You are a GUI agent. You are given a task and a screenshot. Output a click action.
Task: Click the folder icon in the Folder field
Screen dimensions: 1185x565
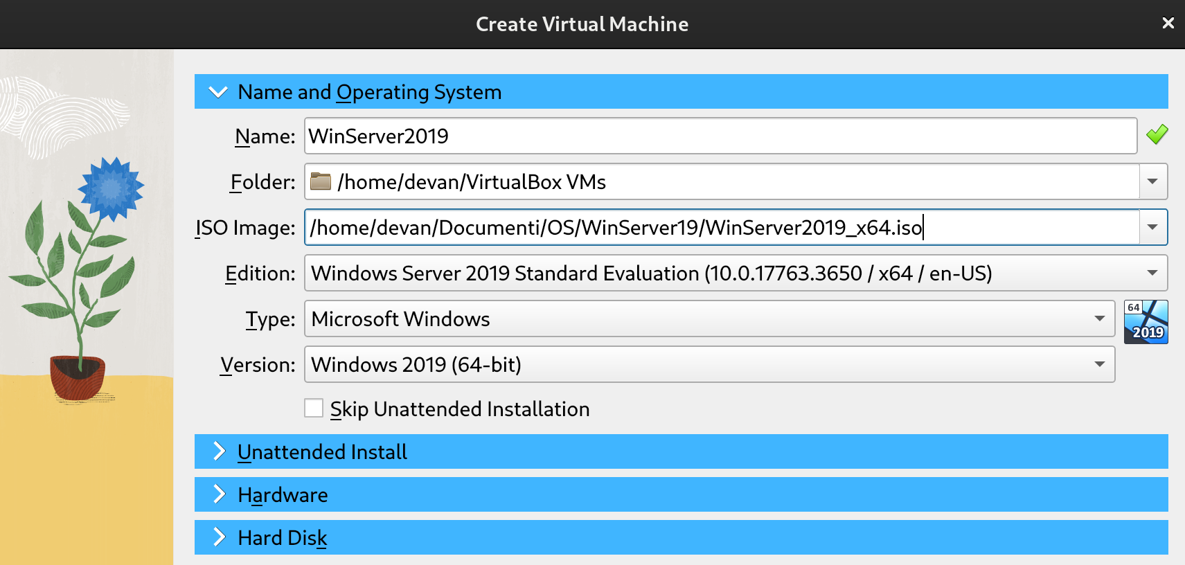(x=320, y=181)
